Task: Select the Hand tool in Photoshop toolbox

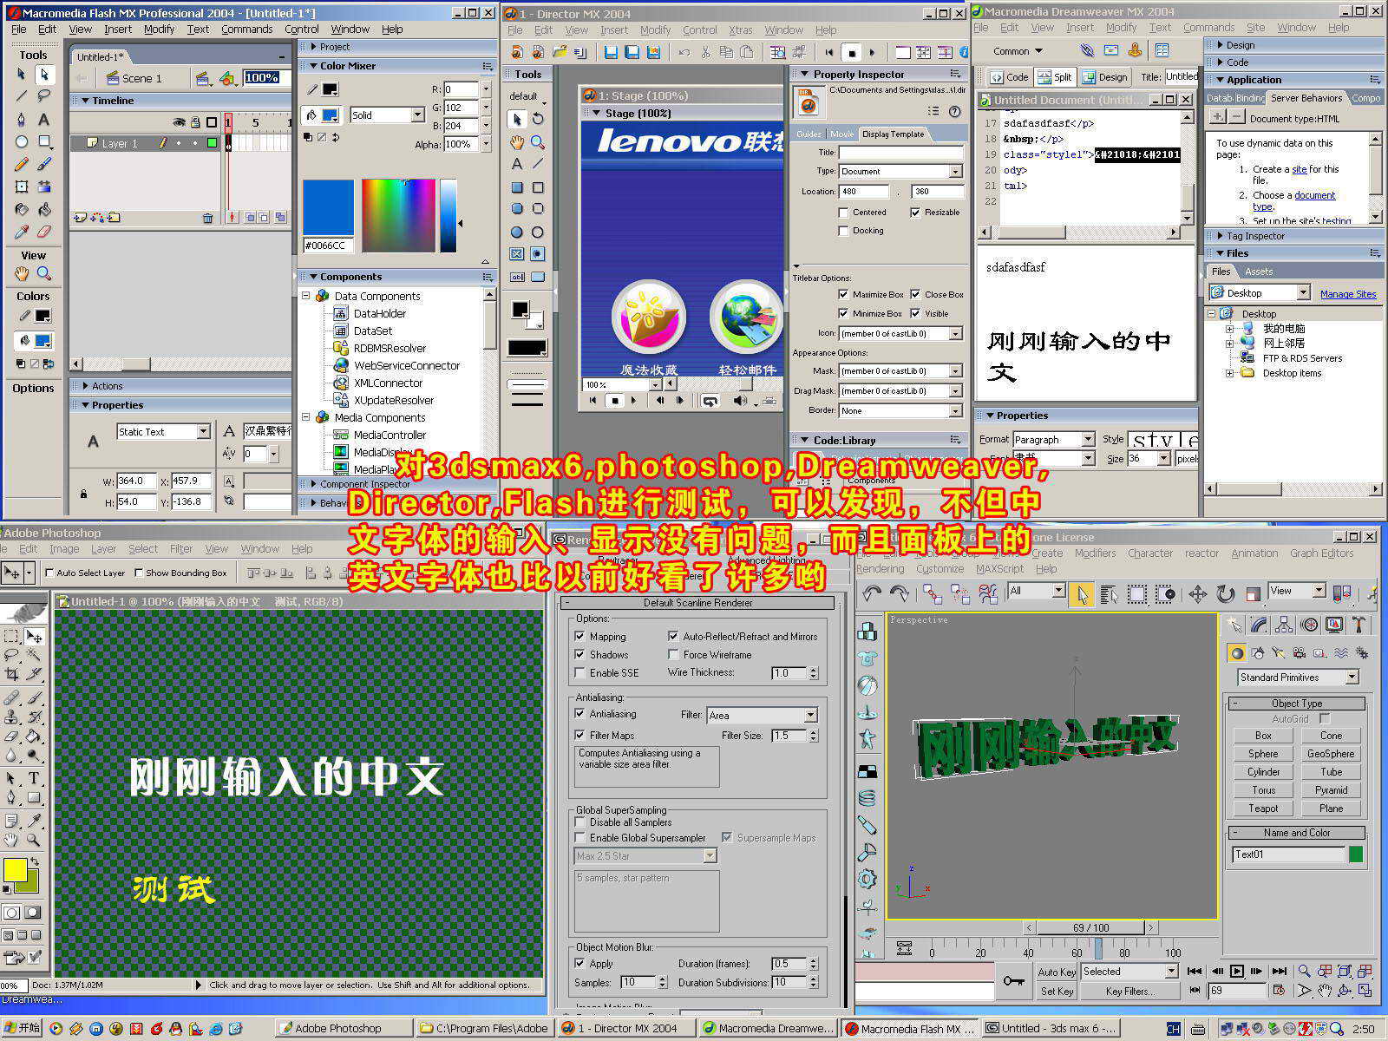Action: (12, 840)
